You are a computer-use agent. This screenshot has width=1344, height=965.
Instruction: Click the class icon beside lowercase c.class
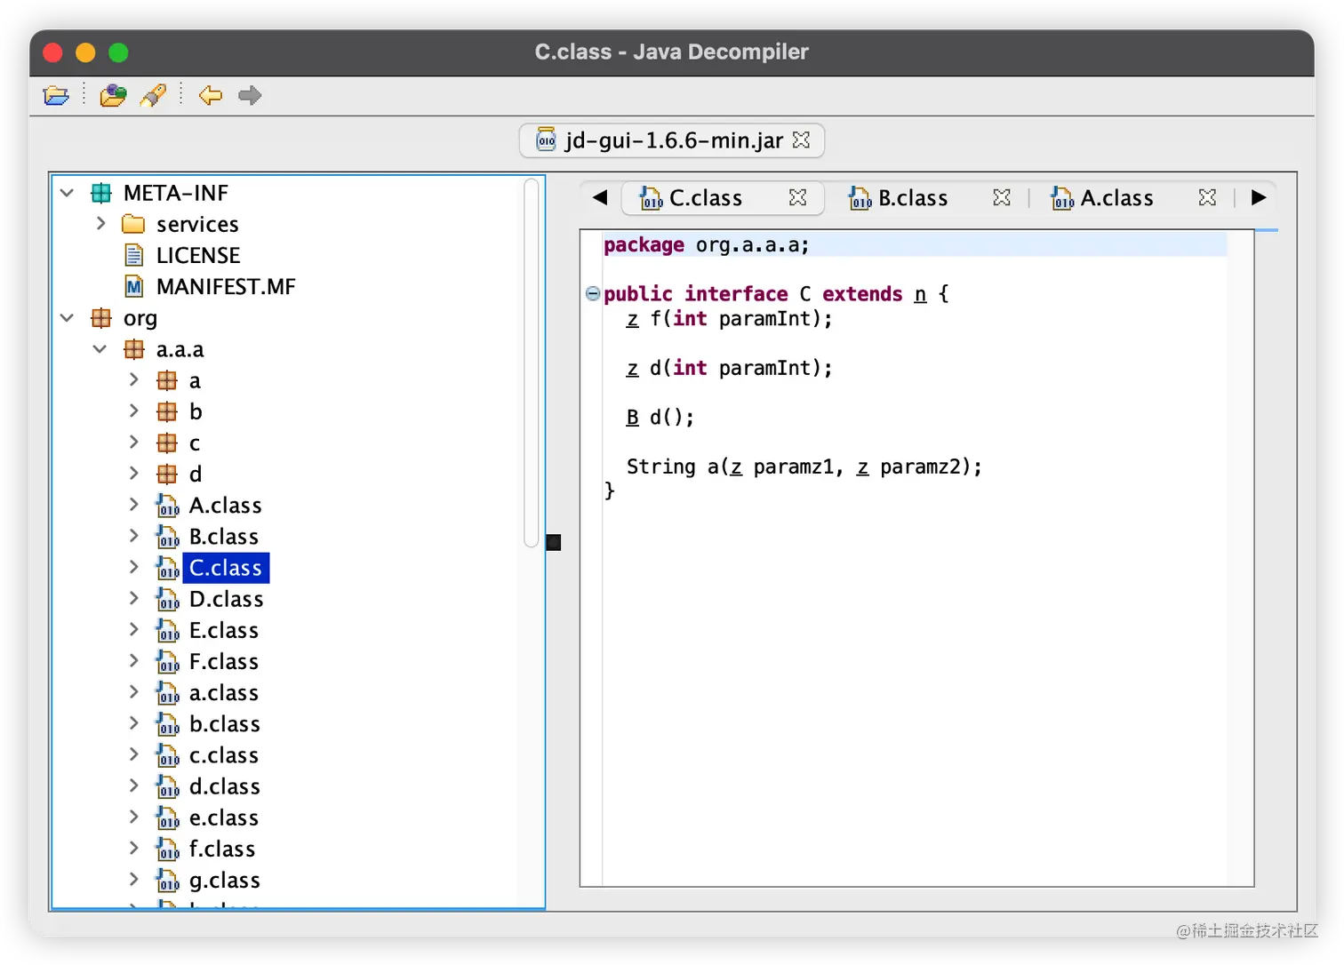[168, 755]
